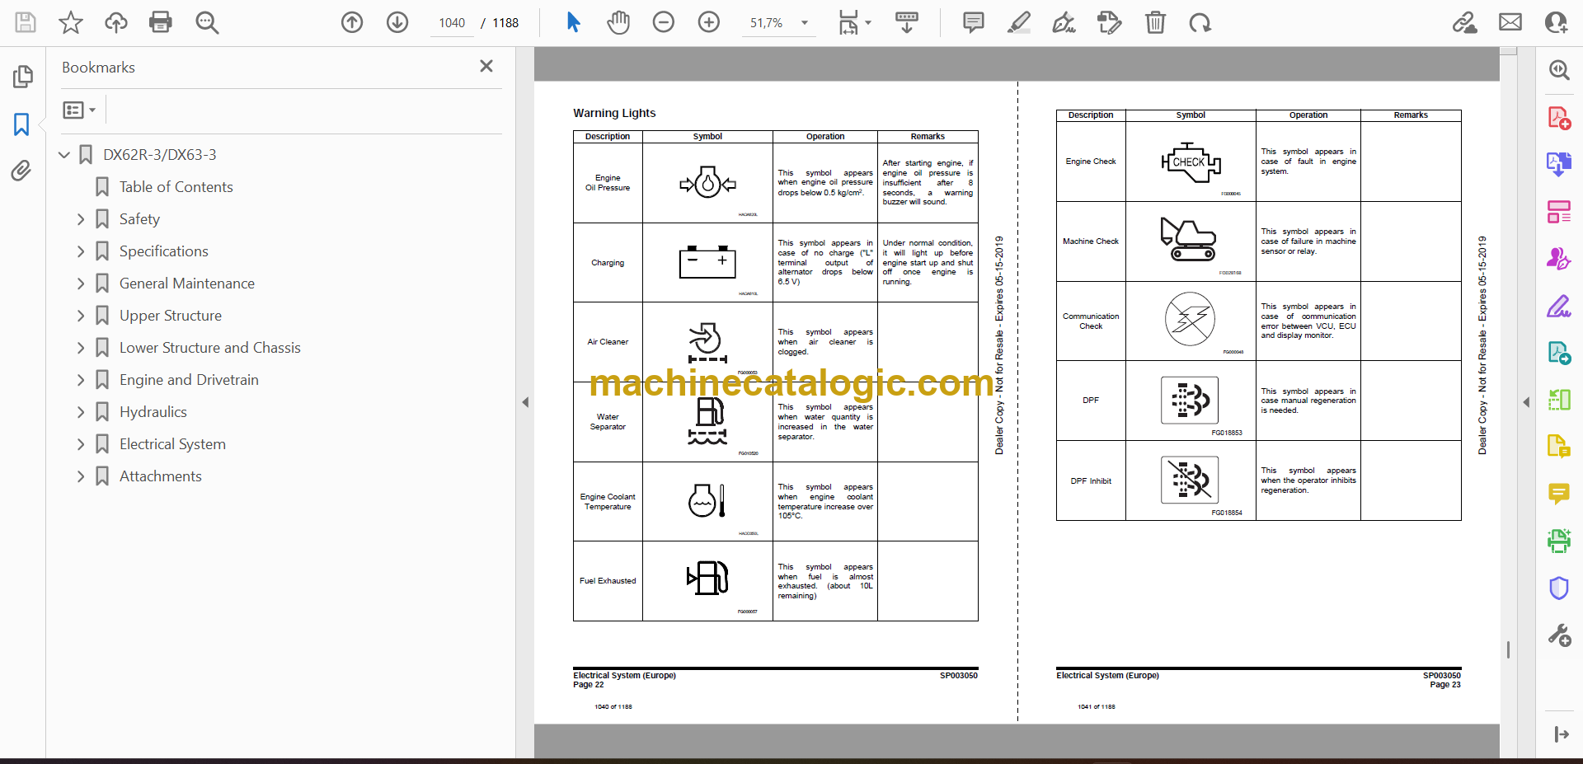Viewport: 1583px width, 764px height.
Task: Add a comment note
Action: (974, 22)
